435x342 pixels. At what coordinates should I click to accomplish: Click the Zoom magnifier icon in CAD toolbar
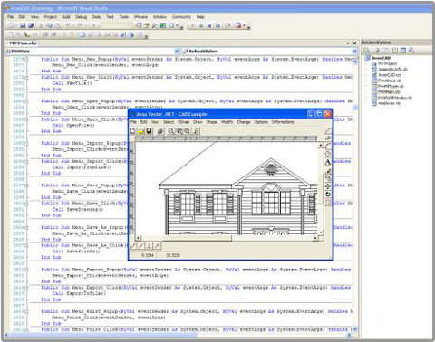coord(171,131)
